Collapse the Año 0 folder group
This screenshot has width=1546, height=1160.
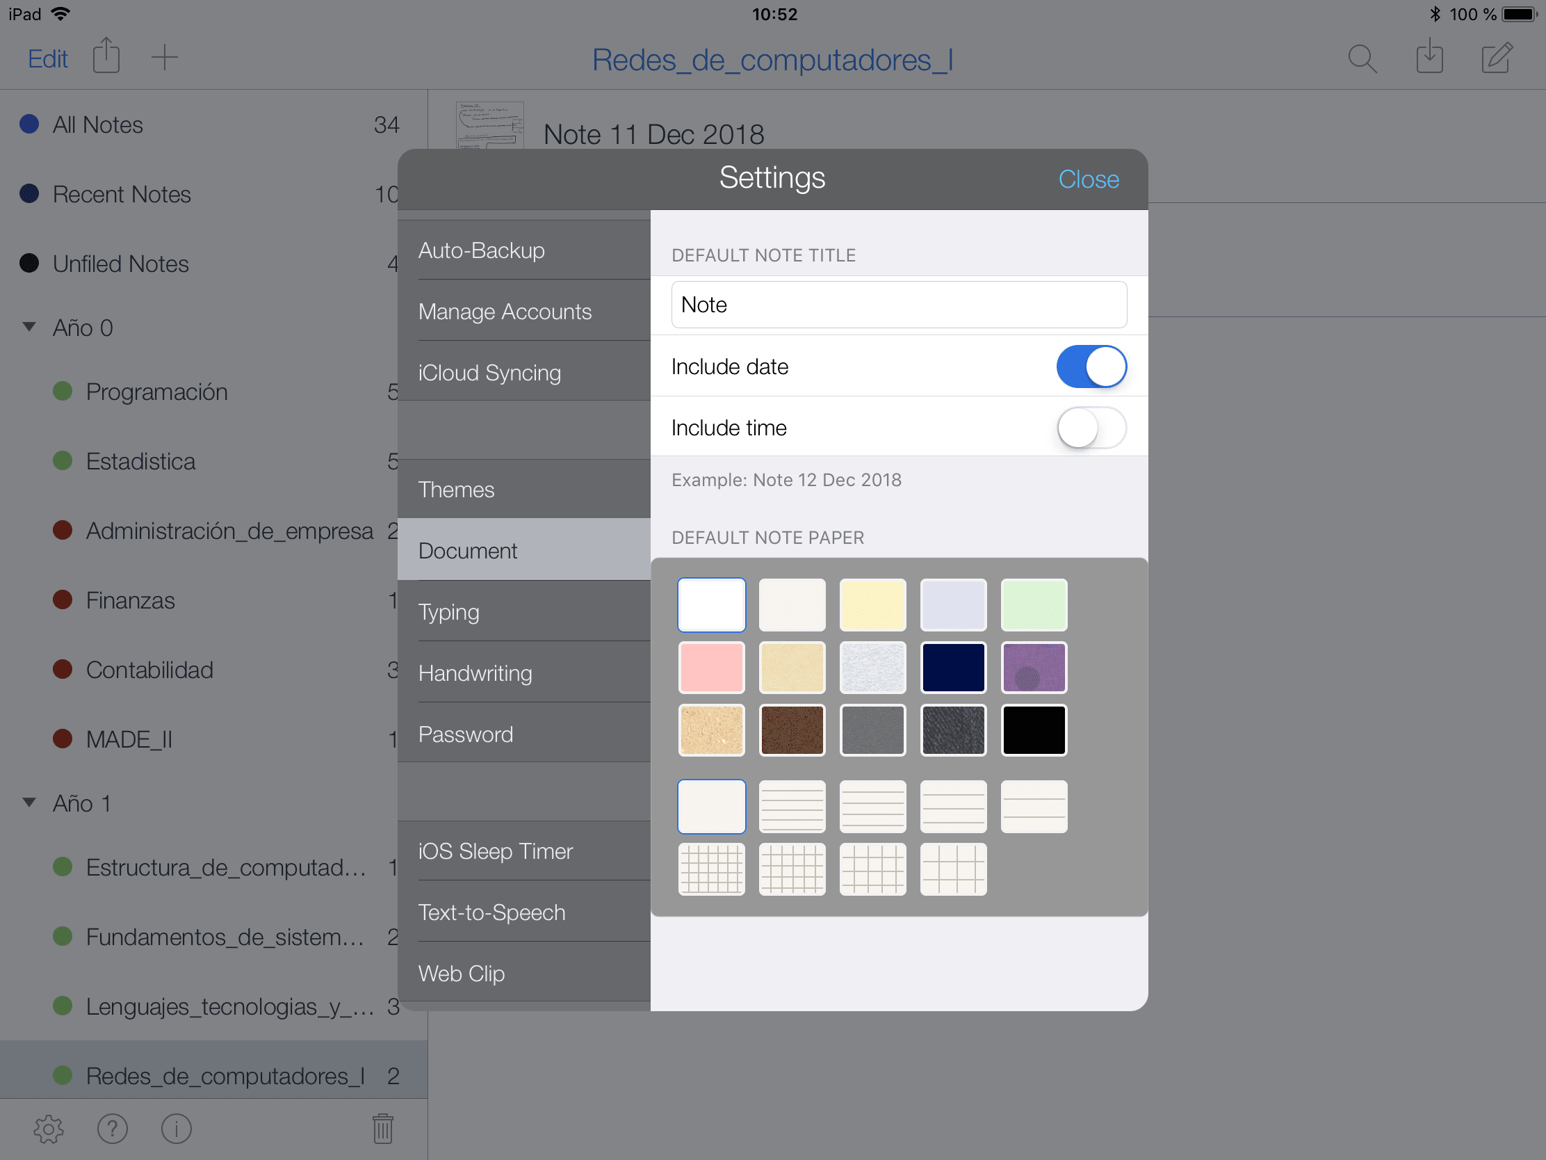pyautogui.click(x=29, y=328)
